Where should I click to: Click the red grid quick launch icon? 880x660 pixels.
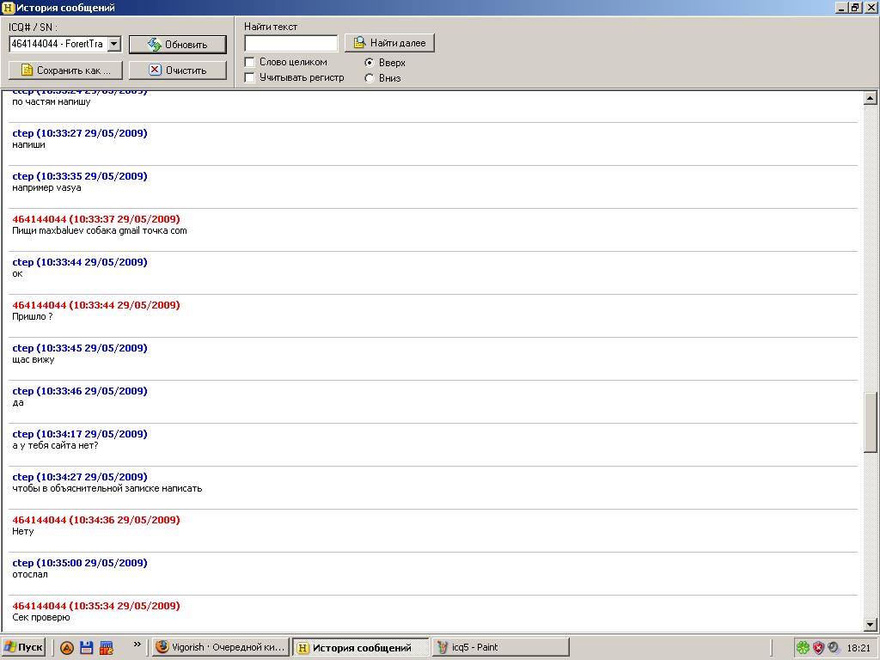point(107,648)
